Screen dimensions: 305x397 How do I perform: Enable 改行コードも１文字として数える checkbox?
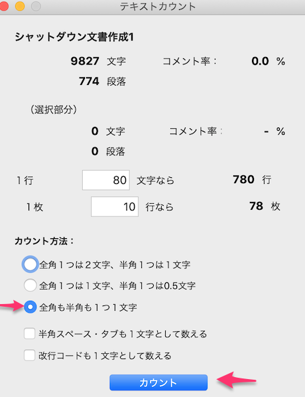(29, 355)
